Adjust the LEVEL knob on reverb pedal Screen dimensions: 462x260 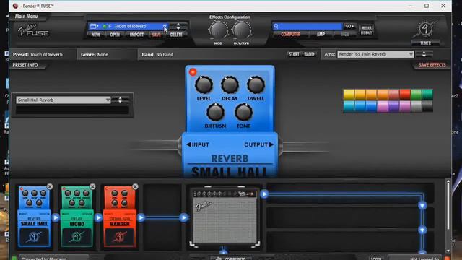pyautogui.click(x=204, y=85)
